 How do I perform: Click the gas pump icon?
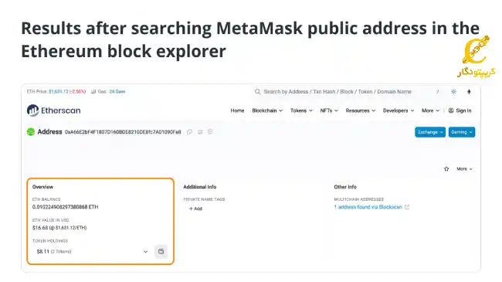[x=93, y=92]
